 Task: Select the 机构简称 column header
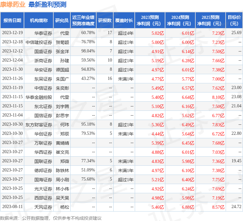point(39,20)
